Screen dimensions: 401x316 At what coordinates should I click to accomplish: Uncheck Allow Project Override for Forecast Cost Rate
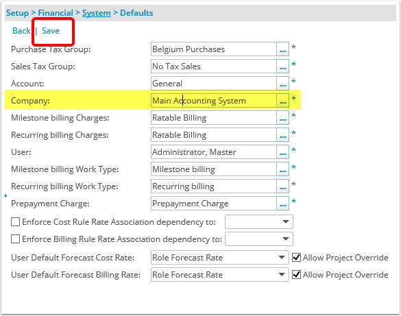[296, 257]
